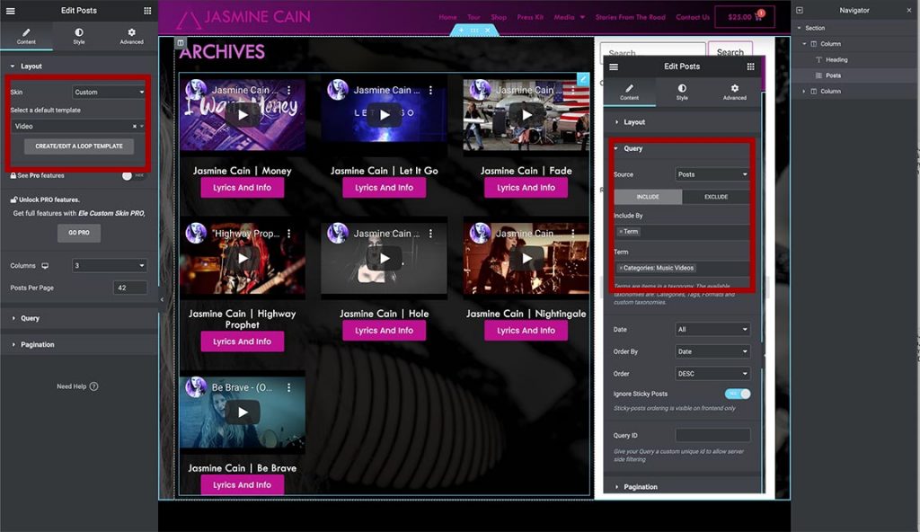Collapse the left panel with the arrow handle
920x532 pixels.
(162, 299)
